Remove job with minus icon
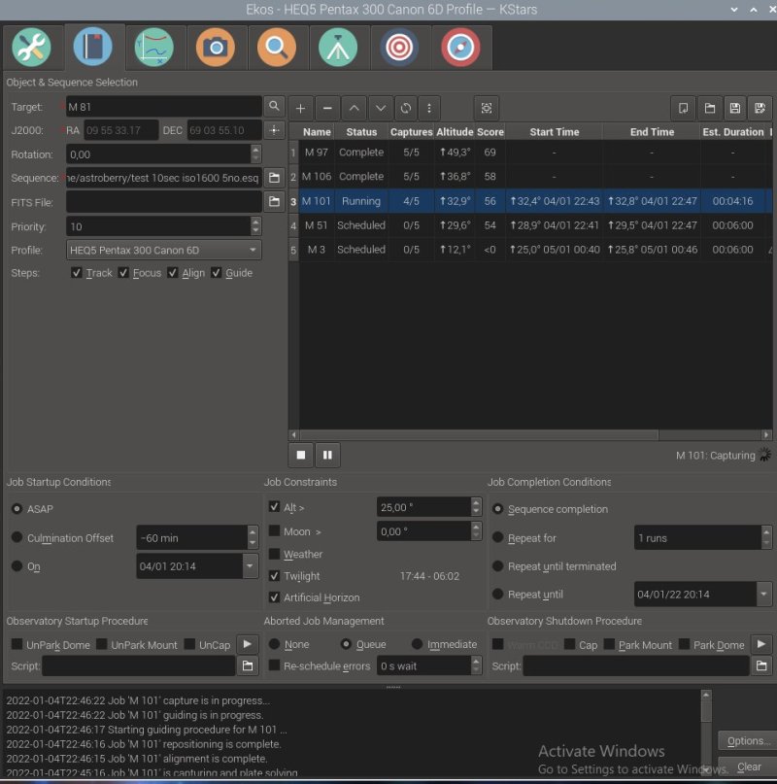The image size is (777, 784). pos(327,108)
